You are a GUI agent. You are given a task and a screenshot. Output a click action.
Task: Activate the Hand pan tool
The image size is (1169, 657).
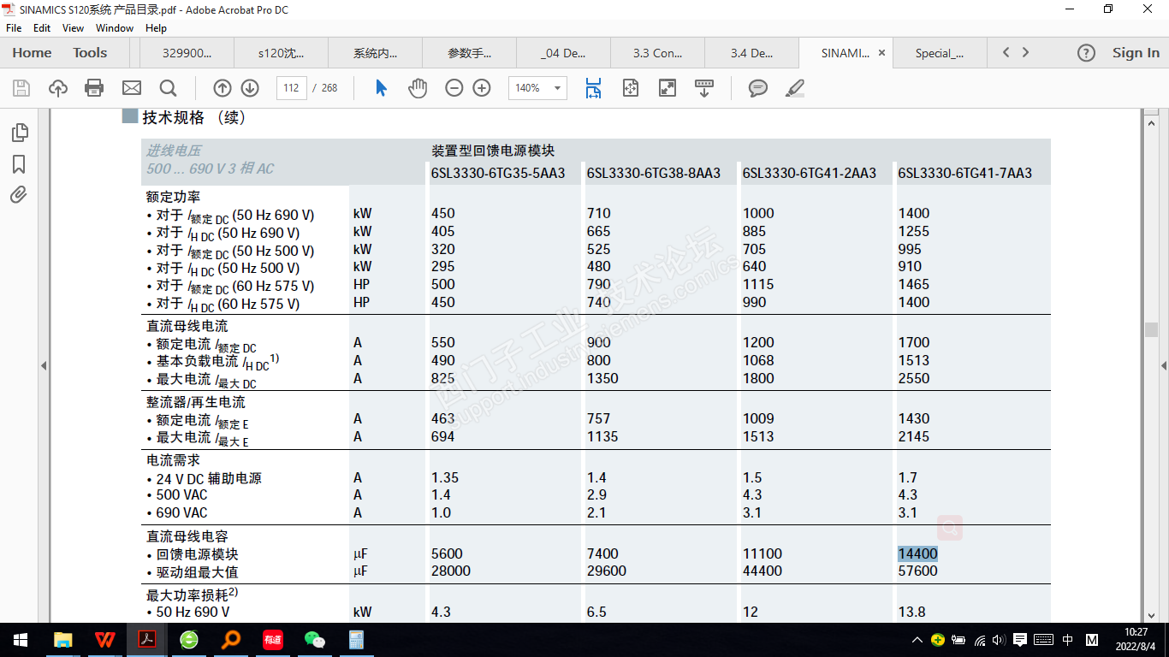(418, 88)
